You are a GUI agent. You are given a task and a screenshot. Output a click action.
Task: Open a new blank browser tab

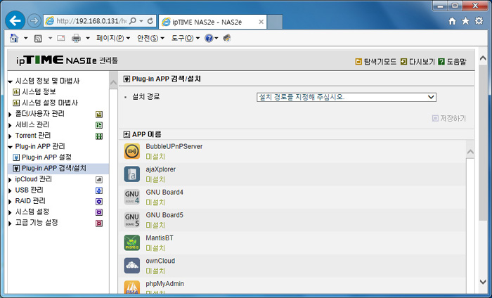(x=275, y=22)
